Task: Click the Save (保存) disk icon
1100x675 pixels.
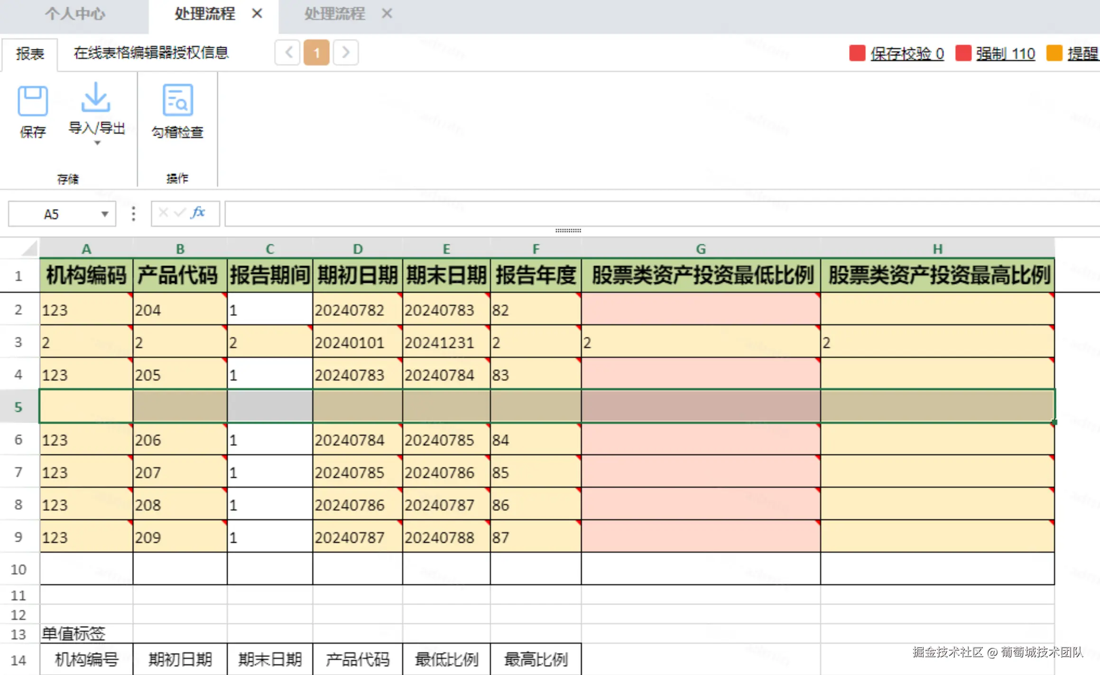Action: 32,101
